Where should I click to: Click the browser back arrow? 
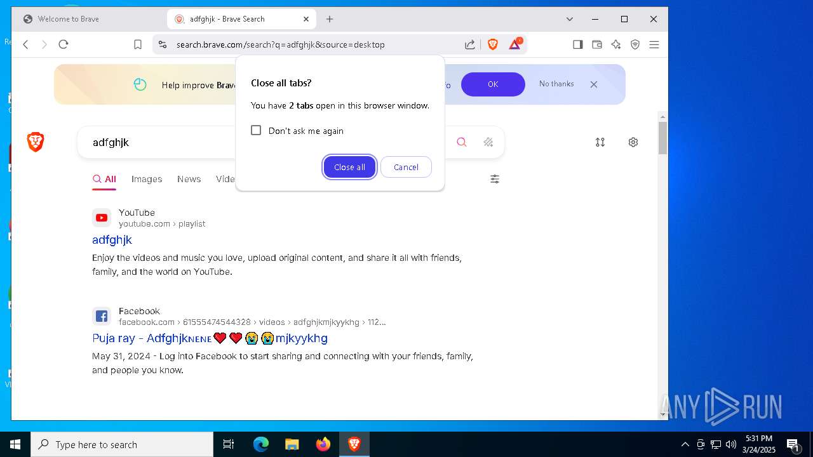tap(25, 44)
